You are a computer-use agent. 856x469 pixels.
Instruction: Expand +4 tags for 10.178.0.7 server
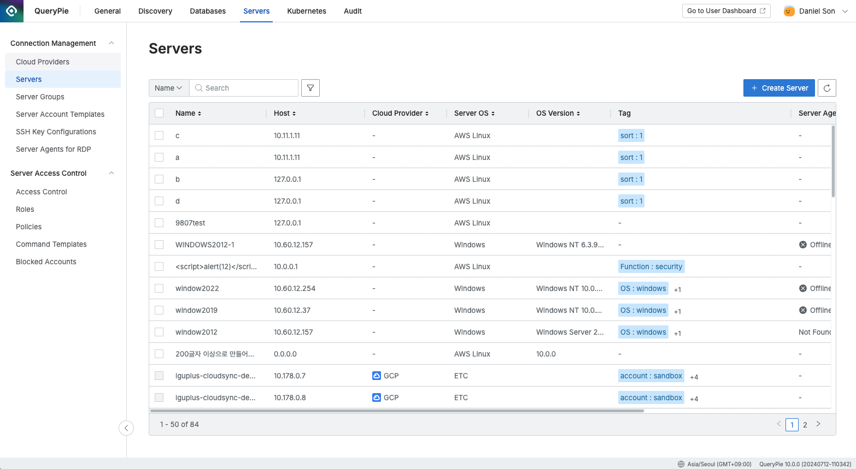[694, 377]
